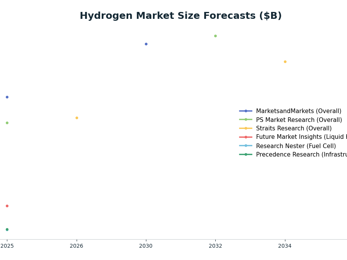Click the red data point at 2025
The height and width of the screenshot is (260, 347).
coord(7,206)
